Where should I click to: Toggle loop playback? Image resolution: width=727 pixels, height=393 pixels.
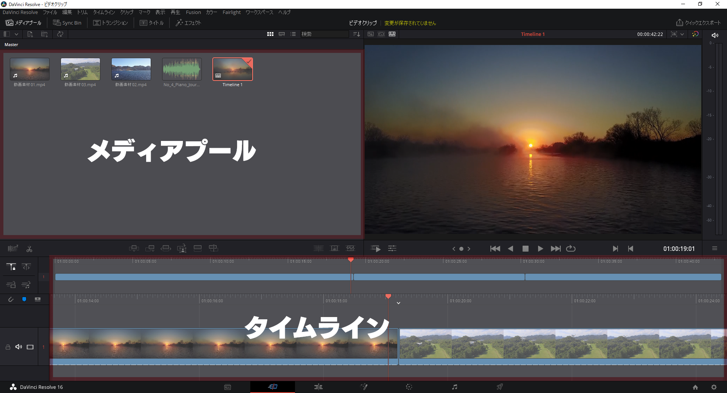click(571, 248)
